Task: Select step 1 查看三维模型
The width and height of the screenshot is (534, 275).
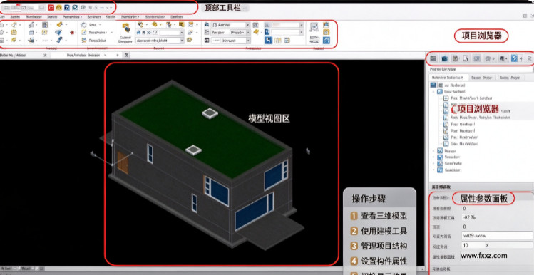Action: (379, 216)
